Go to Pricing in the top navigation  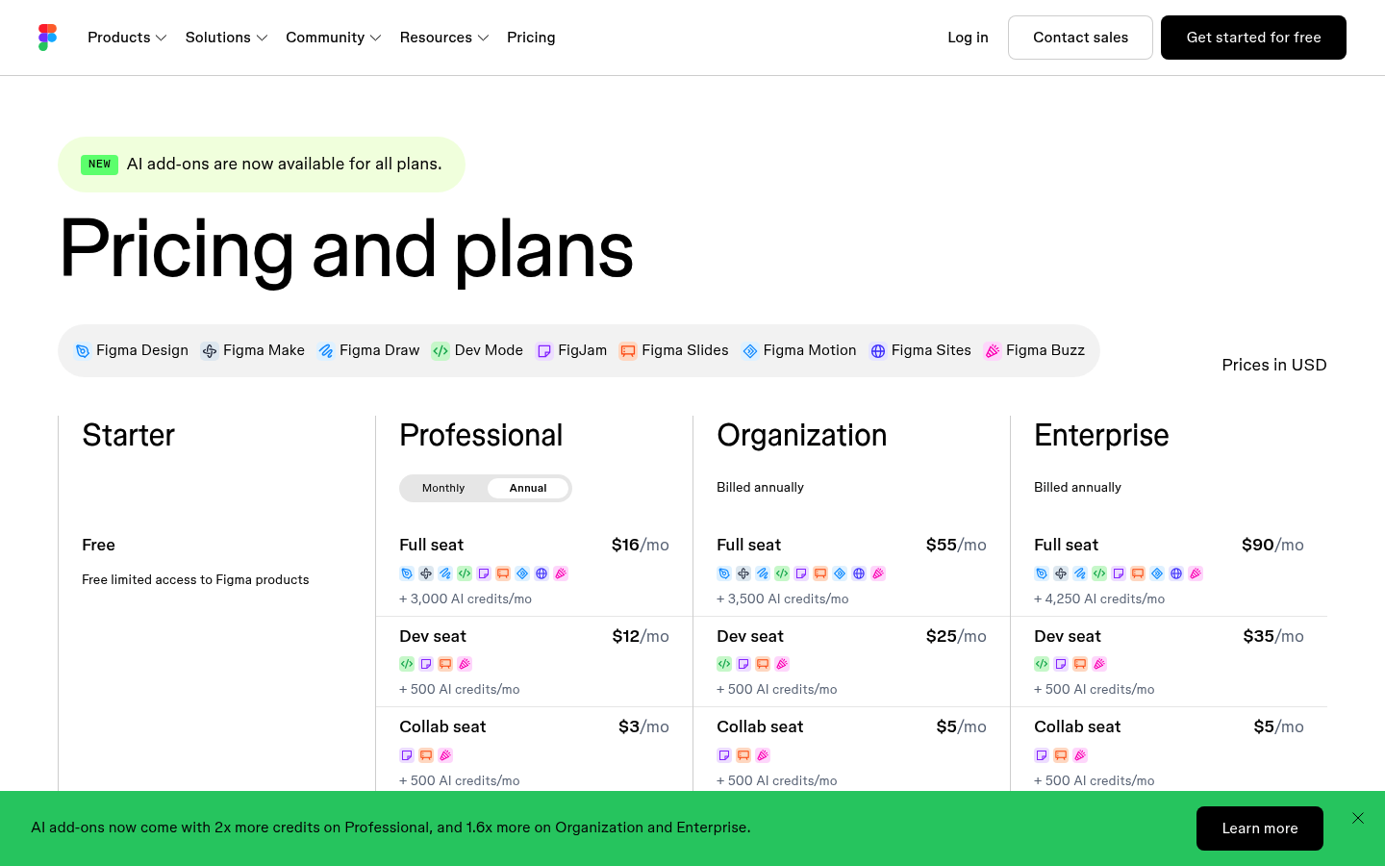(531, 38)
